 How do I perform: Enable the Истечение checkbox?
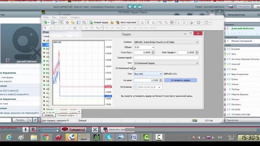tap(136, 87)
